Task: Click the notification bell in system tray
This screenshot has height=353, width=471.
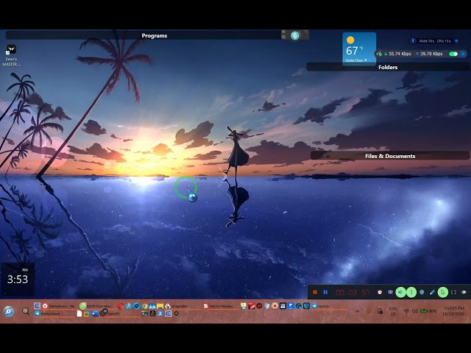Action: coord(369,311)
